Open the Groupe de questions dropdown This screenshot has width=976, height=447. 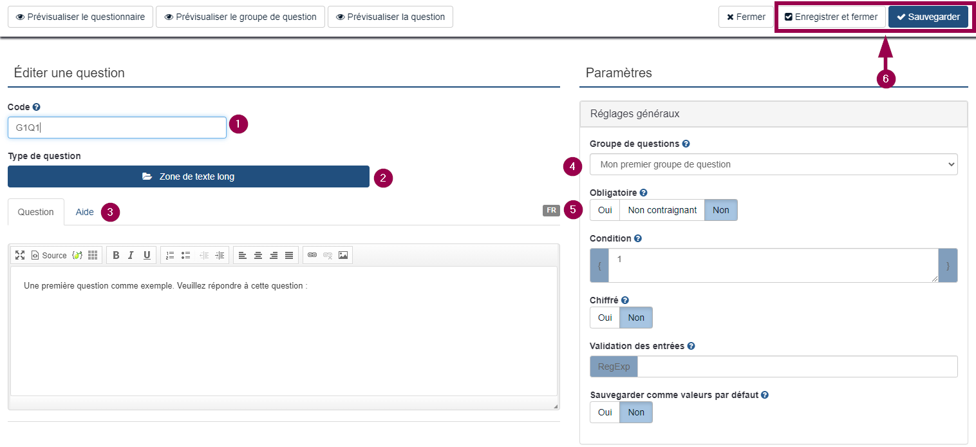click(x=773, y=164)
